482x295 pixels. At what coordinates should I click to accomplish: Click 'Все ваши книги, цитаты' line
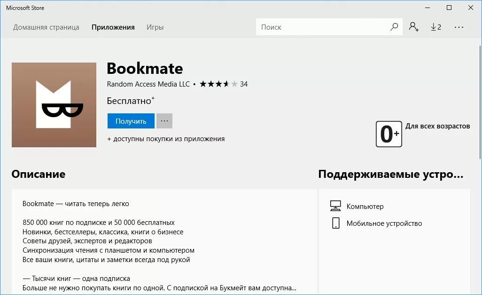[x=106, y=260]
